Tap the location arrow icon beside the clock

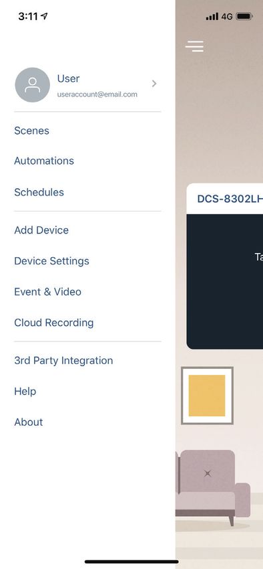45,16
